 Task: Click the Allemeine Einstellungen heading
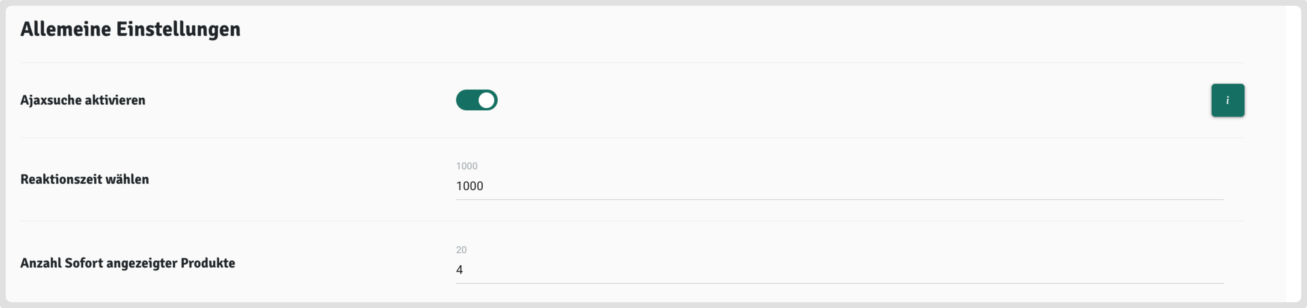pos(130,29)
